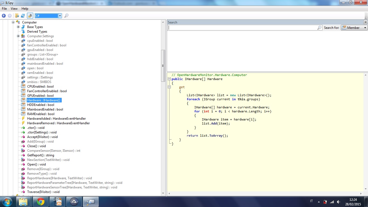Click the GetReport() method icon
The width and height of the screenshot is (368, 207).
23,155
